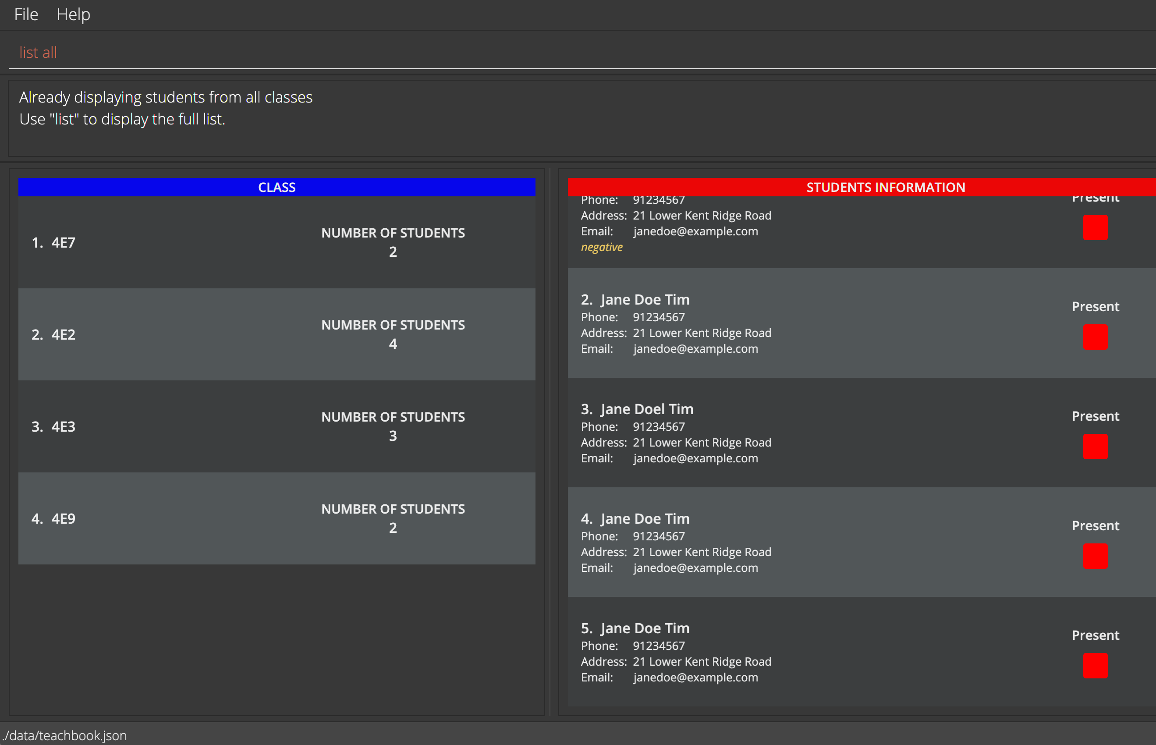Click red attendance box for student 3

[1095, 447]
